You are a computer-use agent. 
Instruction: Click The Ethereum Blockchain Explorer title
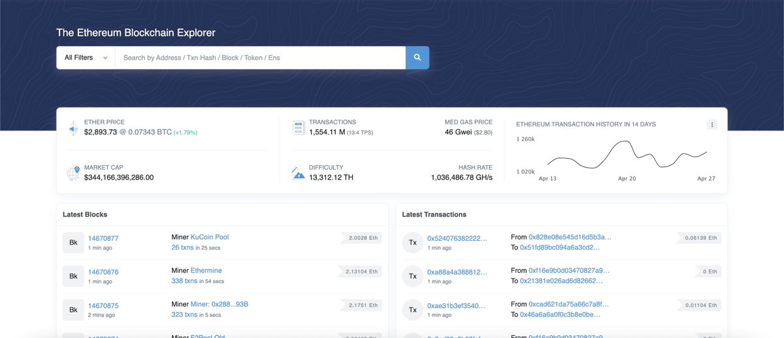point(136,33)
